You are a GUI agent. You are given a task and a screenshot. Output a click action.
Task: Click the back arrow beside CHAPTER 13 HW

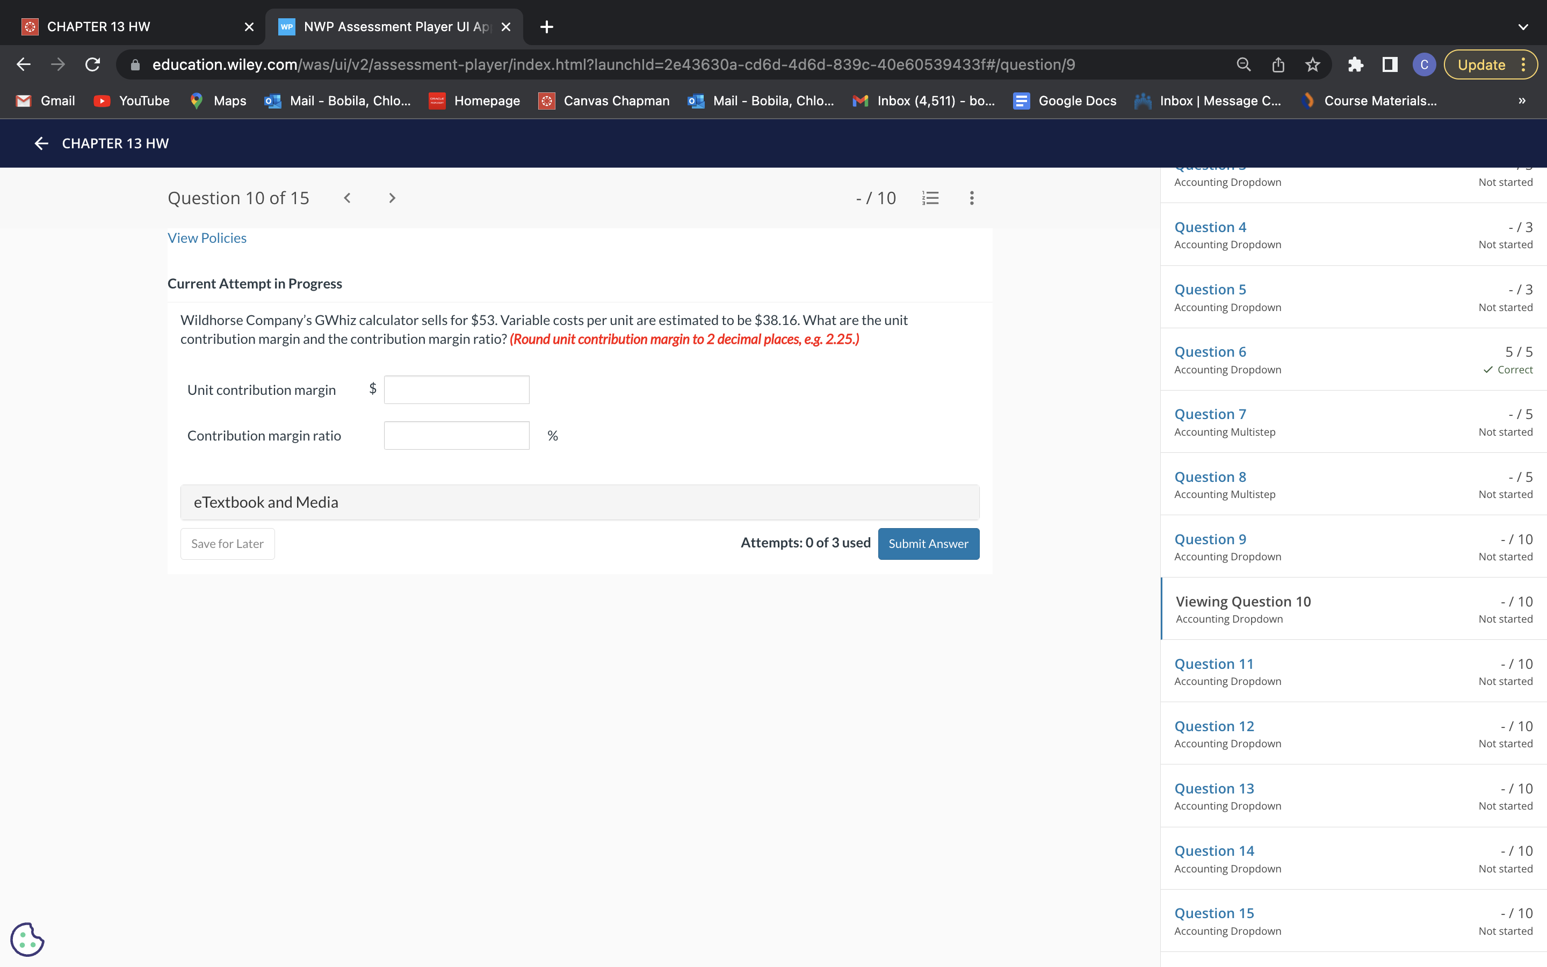point(41,143)
